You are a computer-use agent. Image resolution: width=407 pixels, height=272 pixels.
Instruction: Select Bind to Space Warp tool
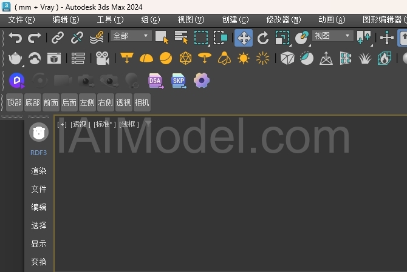pyautogui.click(x=97, y=38)
